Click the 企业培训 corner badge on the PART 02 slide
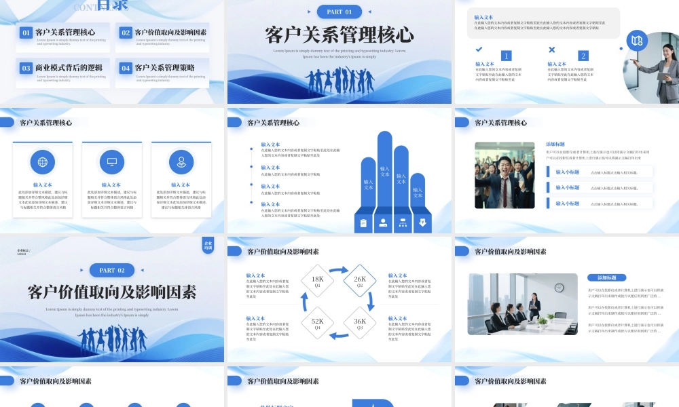This screenshot has height=407, width=679. (208, 246)
